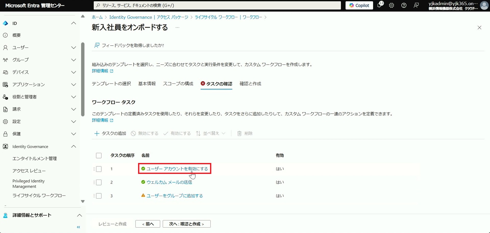490x233 pixels.
Task: Switch to スコープの構成 tab
Action: tap(178, 84)
